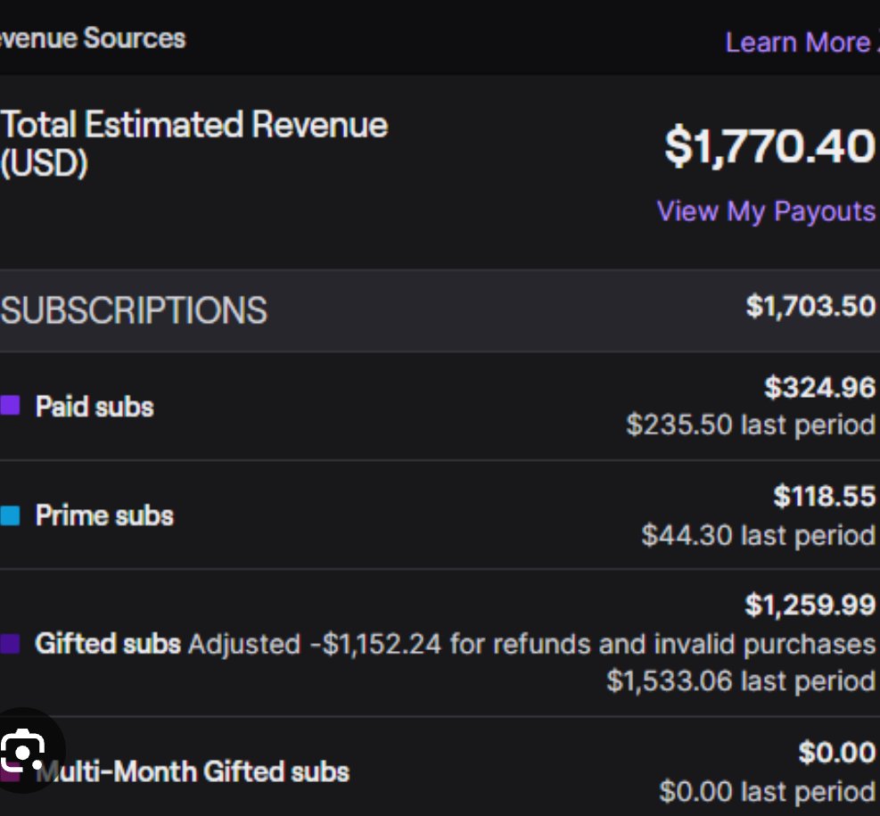Image resolution: width=880 pixels, height=816 pixels.
Task: Click the Google Lens camera icon
Action: (x=22, y=750)
